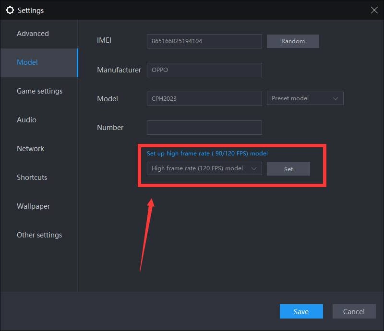
Task: Click the empty Number input field
Action: point(204,128)
